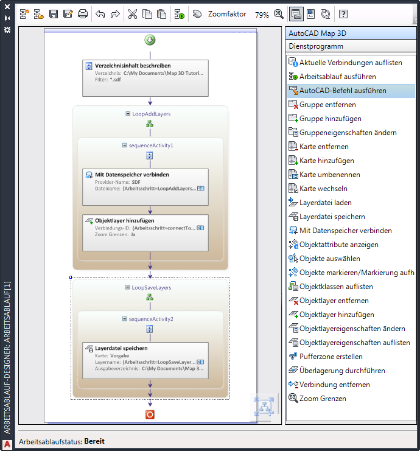
Task: Select the Objektlayer hinzufügen workflow box
Action: pyautogui.click(x=145, y=232)
